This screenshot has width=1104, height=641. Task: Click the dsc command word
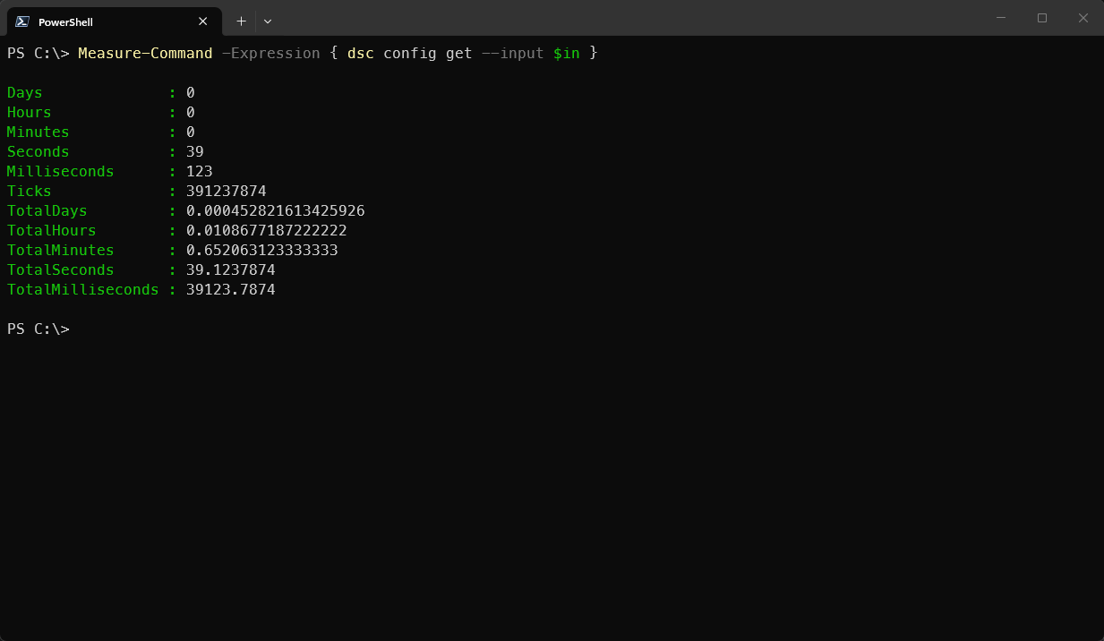(361, 54)
